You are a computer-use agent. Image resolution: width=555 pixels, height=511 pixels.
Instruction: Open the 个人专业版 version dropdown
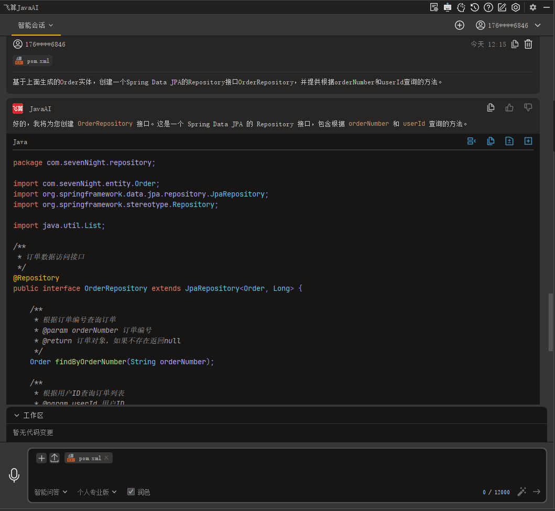click(x=97, y=492)
